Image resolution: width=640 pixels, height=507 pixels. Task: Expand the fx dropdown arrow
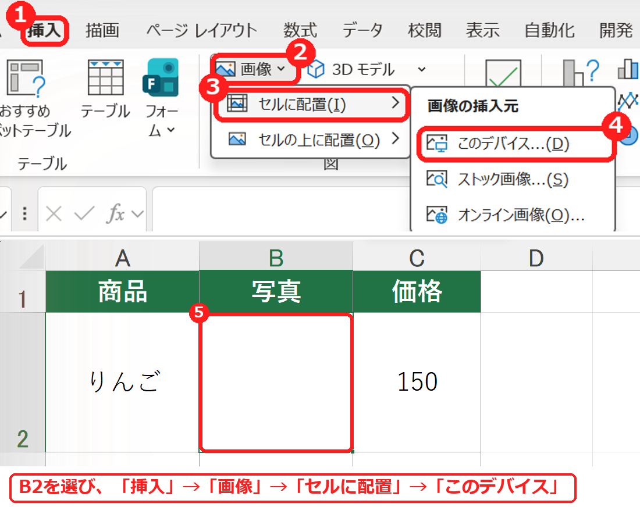137,214
